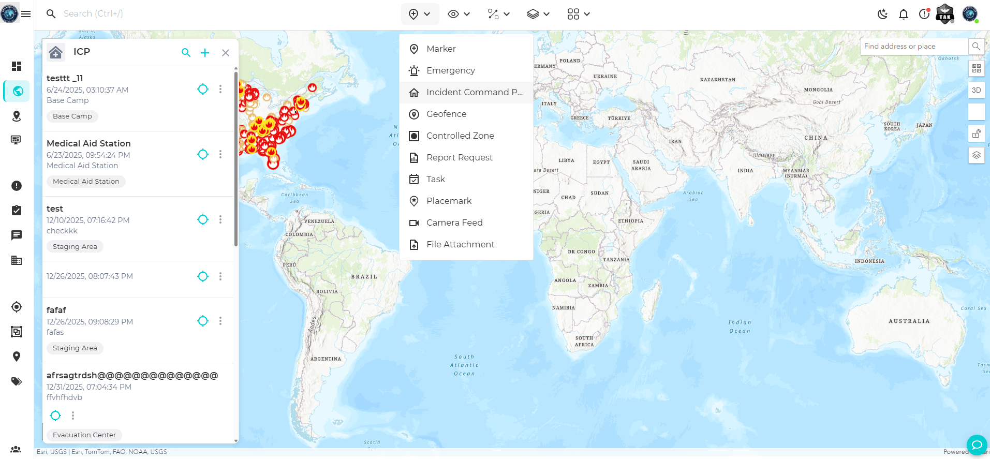Select Marker from the menu
This screenshot has height=459, width=990.
click(466, 49)
